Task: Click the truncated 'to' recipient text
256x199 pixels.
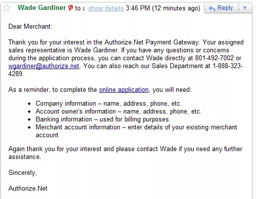Action: click(x=80, y=8)
